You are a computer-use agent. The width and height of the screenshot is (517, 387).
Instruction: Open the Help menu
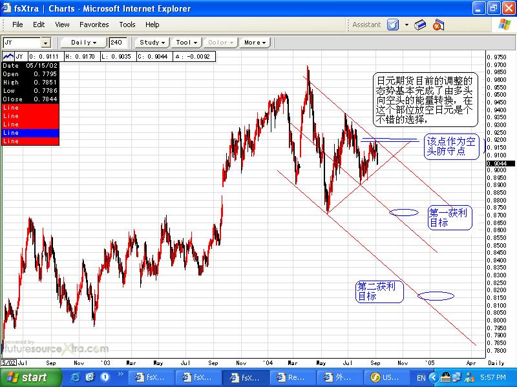(x=152, y=25)
